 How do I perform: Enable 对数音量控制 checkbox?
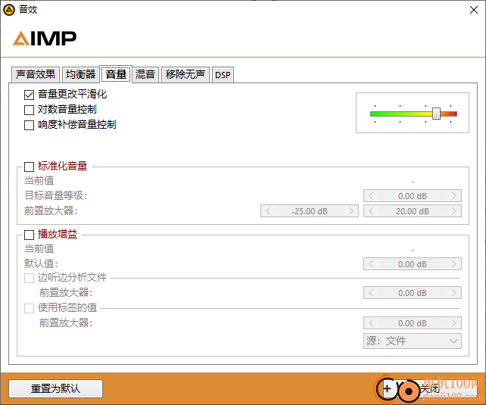tap(29, 110)
